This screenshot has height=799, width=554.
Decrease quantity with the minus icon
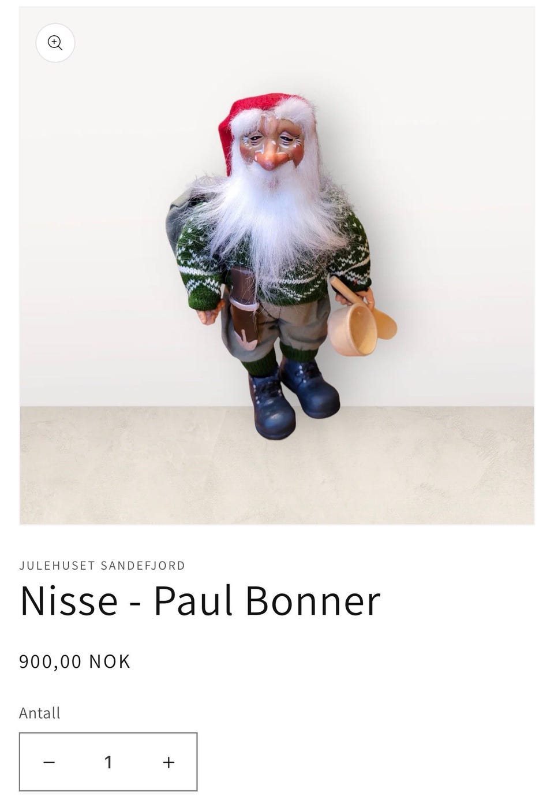coord(49,762)
